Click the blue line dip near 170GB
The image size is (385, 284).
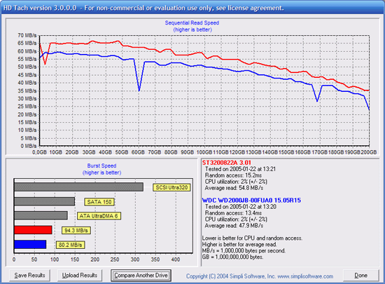pyautogui.click(x=317, y=101)
